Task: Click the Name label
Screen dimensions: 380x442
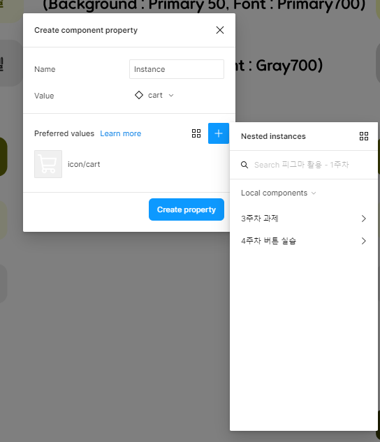Action: 45,69
